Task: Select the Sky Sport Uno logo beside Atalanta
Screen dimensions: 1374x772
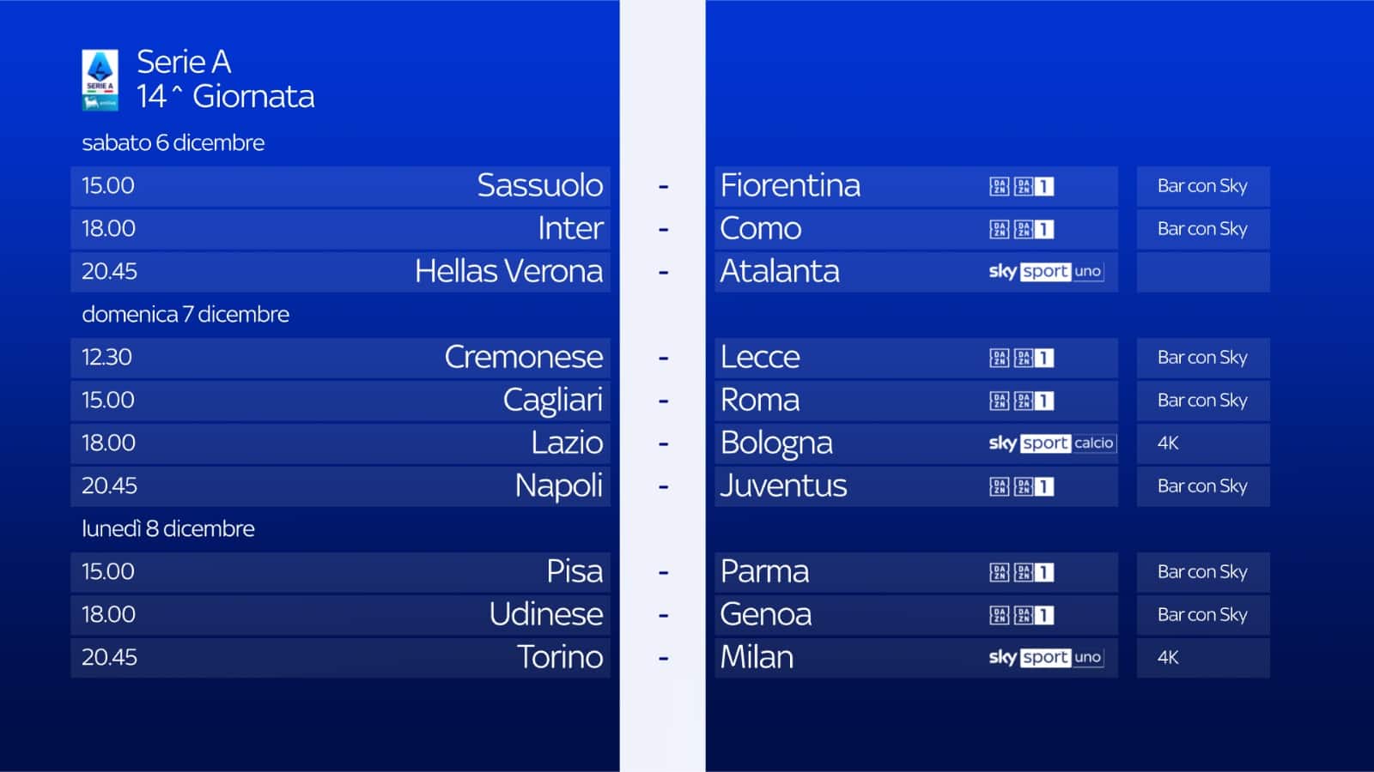Action: (1045, 272)
